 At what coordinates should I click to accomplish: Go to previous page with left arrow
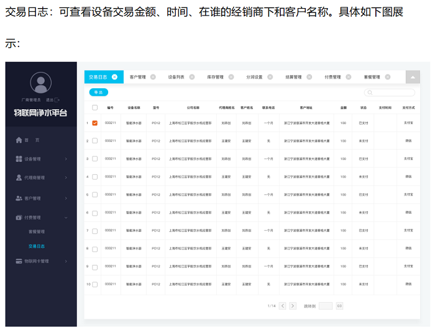click(282, 306)
